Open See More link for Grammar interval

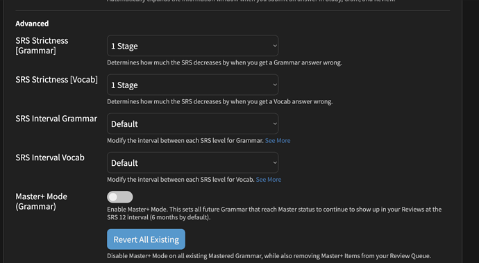click(x=278, y=140)
